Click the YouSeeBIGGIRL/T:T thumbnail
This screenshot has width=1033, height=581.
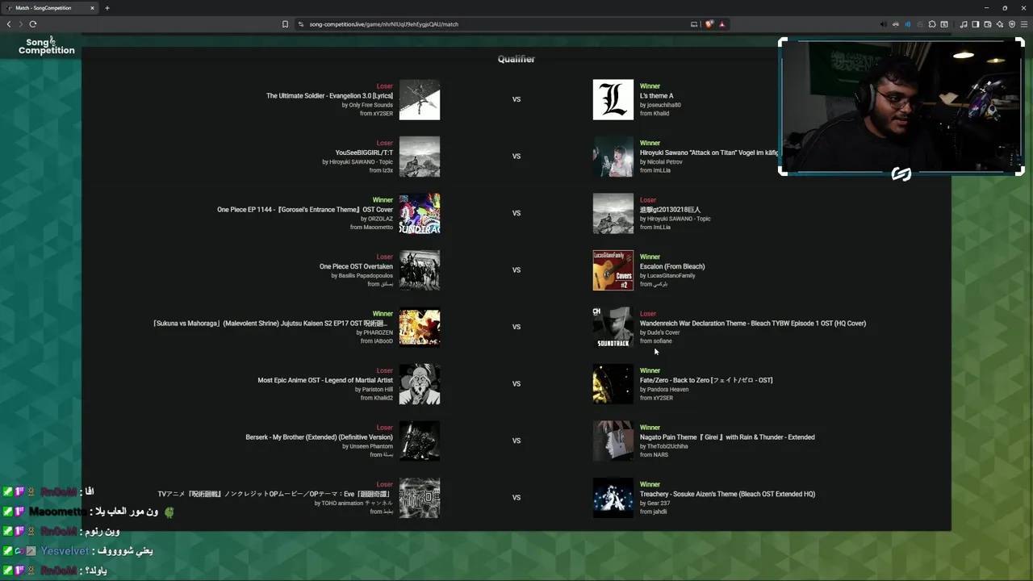(x=420, y=157)
